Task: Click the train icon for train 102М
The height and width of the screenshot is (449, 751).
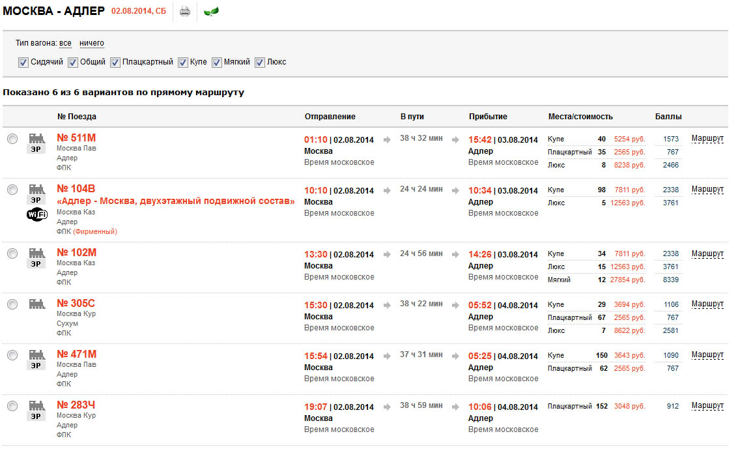Action: click(x=36, y=253)
